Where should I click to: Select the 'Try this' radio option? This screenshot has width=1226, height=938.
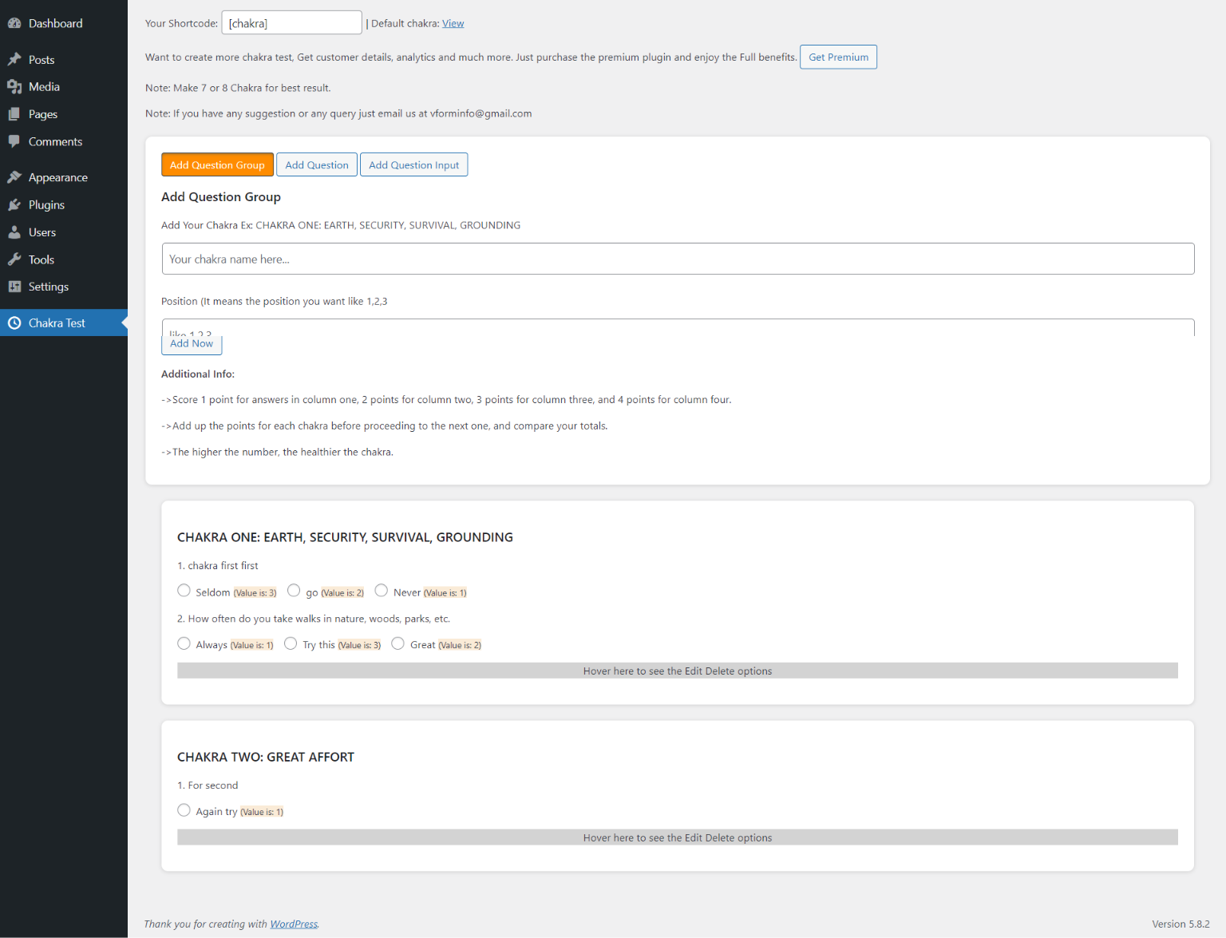click(x=291, y=643)
